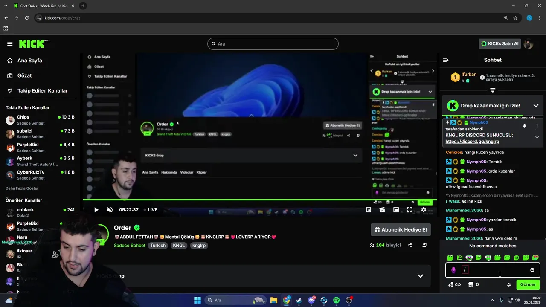
Task: Unpin the pinned chat message
Action: (525, 126)
